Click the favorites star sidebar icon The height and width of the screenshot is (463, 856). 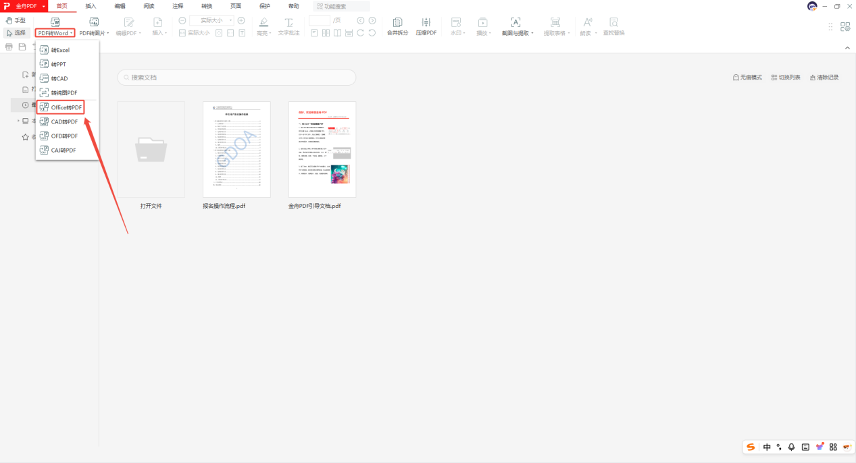26,136
